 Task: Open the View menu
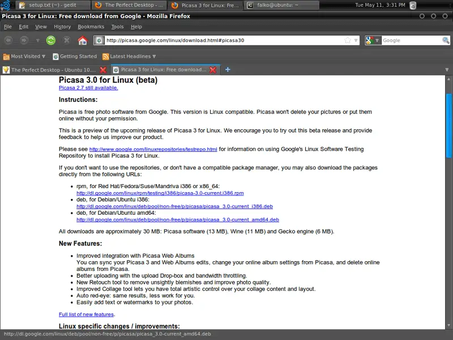[x=41, y=27]
